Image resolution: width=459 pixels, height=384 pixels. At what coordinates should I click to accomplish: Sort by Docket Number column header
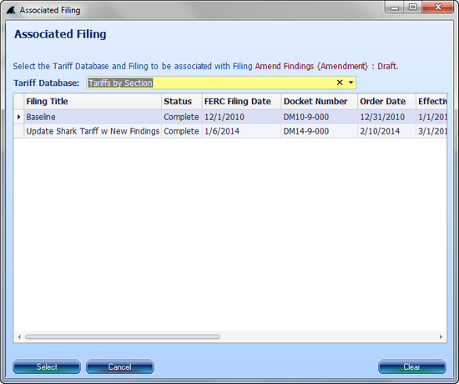coord(319,101)
